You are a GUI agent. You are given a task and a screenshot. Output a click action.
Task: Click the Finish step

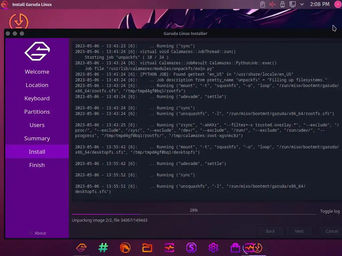[x=37, y=165]
